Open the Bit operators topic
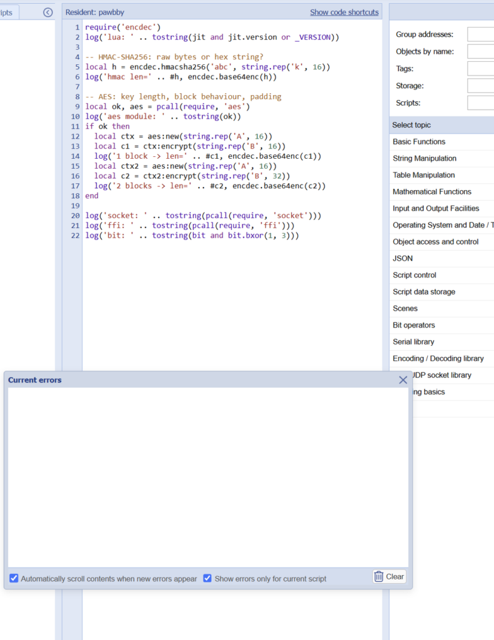The height and width of the screenshot is (640, 494). click(x=442, y=326)
